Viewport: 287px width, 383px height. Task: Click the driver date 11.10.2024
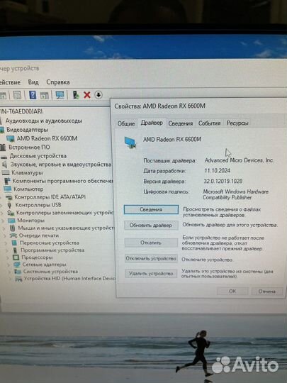click(218, 170)
